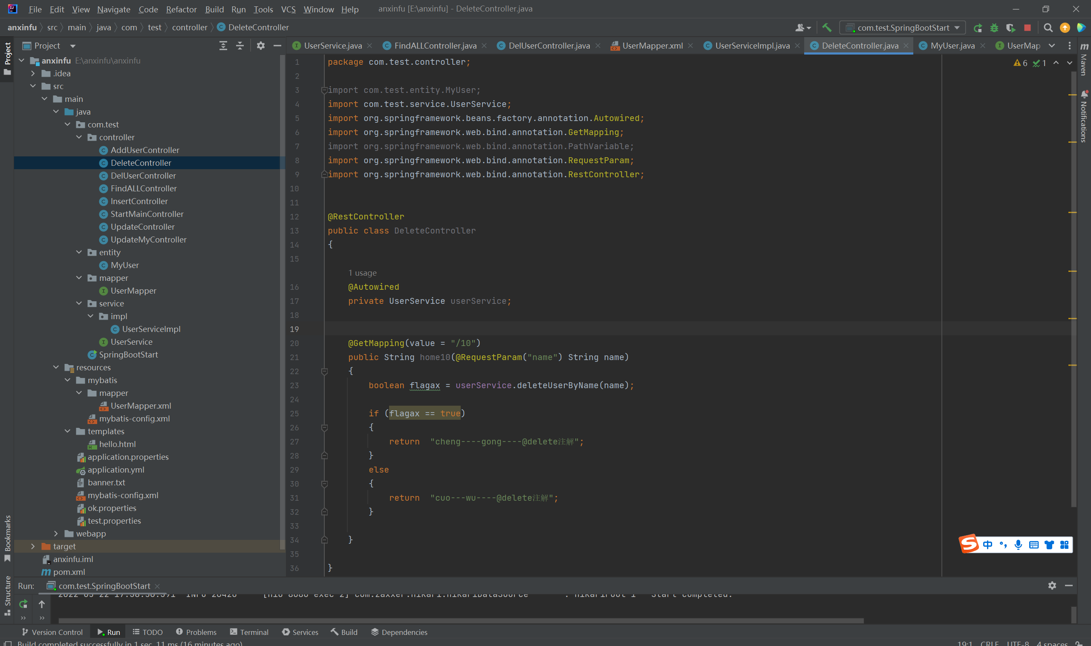Expand the target folder in tree
Image resolution: width=1091 pixels, height=646 pixels.
click(x=33, y=546)
